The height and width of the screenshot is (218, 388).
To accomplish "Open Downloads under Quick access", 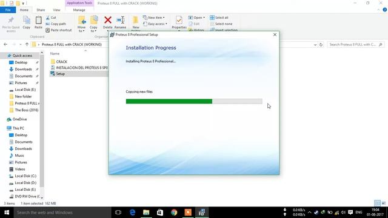I will click(23, 69).
